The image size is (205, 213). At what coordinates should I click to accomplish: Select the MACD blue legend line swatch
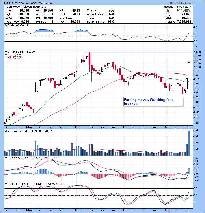click(6, 158)
